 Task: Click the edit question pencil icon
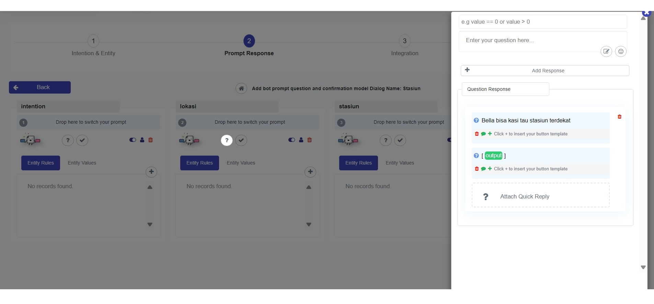606,51
